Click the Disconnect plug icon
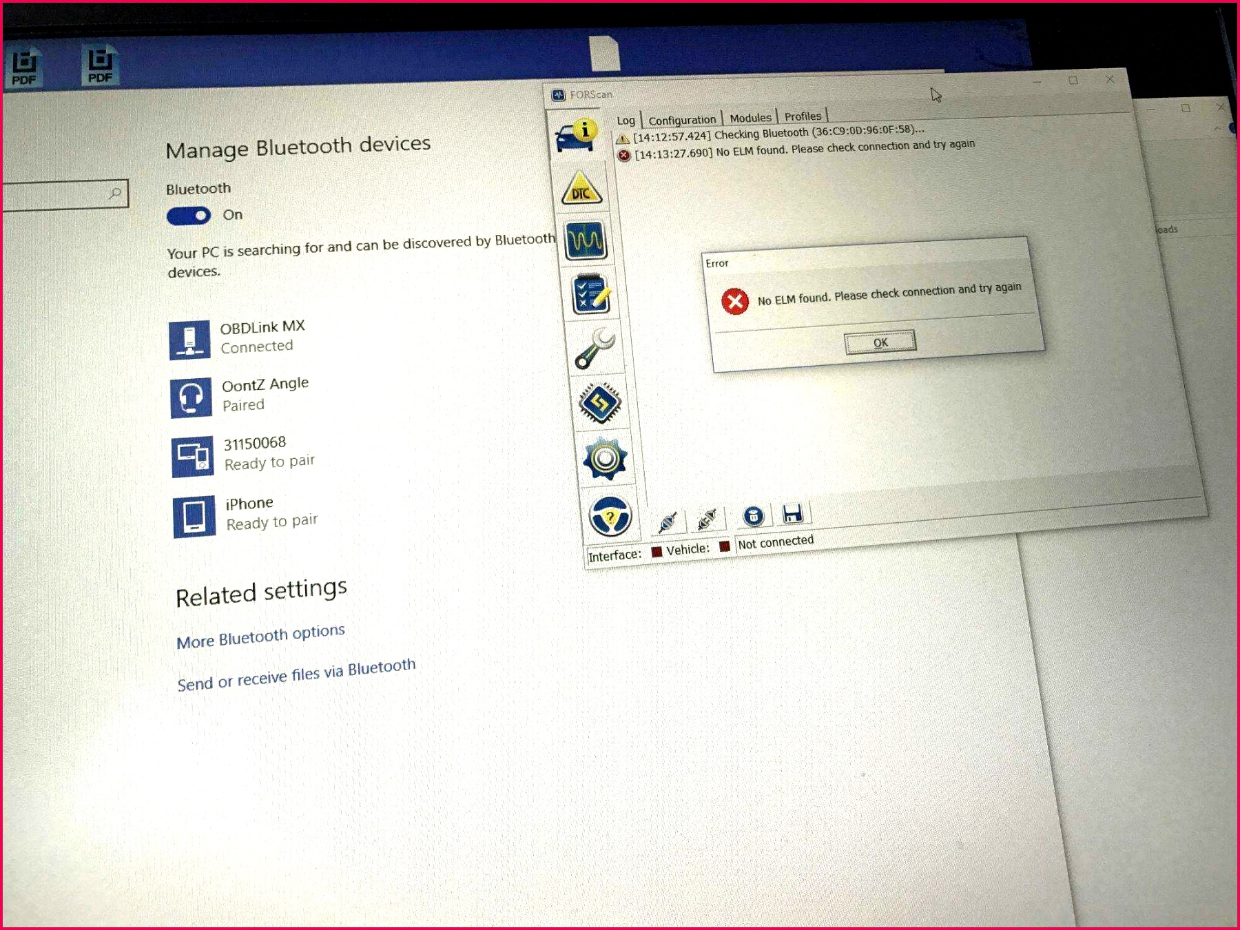 (x=706, y=519)
